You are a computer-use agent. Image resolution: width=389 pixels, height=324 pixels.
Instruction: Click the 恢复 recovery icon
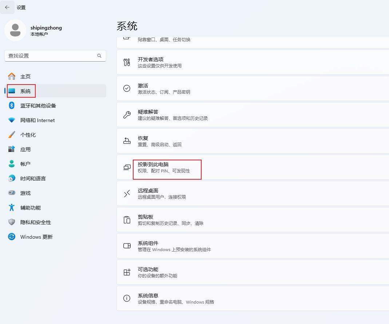click(127, 141)
